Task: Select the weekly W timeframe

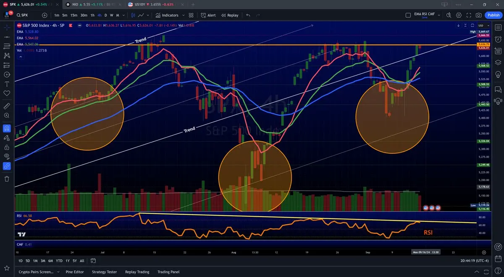Action: click(111, 15)
